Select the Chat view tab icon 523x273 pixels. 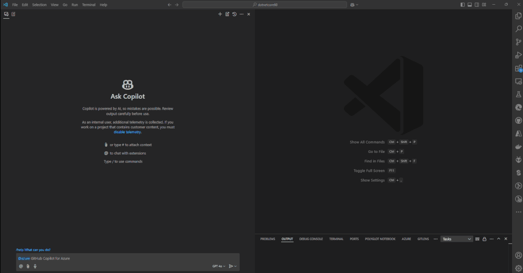coord(6,14)
